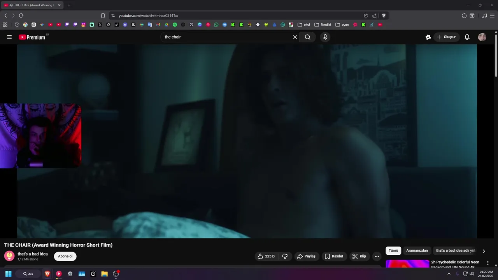Open browser extensions puzzle icon
Viewport: 498px width, 280px height.
(x=464, y=16)
